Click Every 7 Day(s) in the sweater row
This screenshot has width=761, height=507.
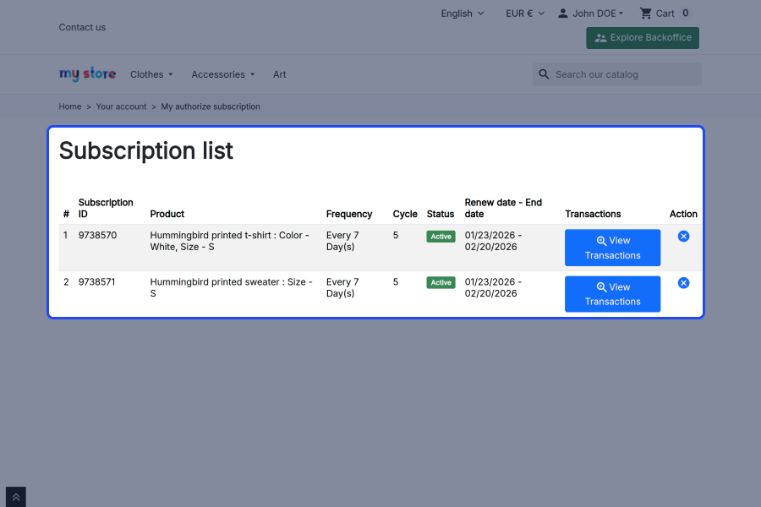click(x=342, y=287)
